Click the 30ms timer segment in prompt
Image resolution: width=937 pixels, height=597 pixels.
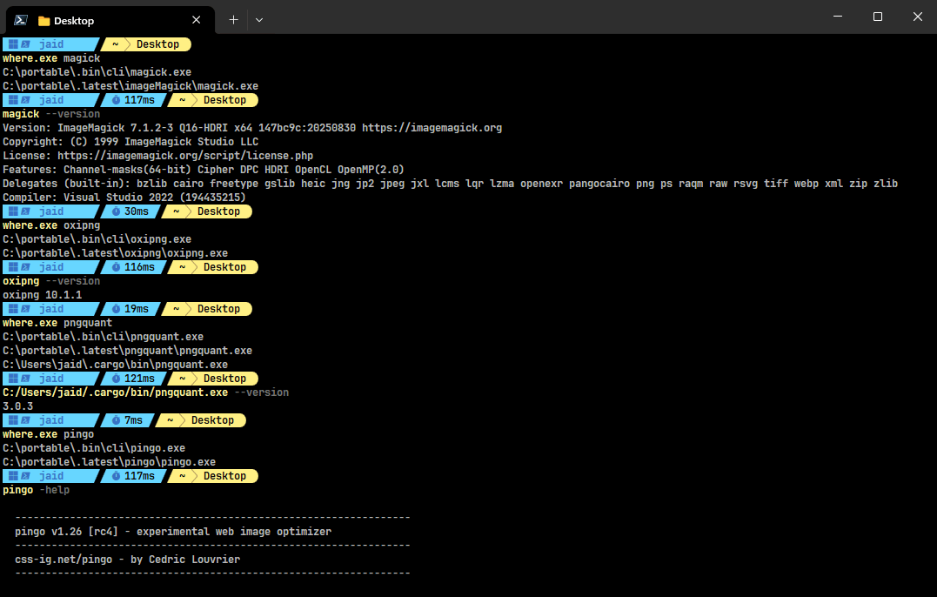pos(130,211)
